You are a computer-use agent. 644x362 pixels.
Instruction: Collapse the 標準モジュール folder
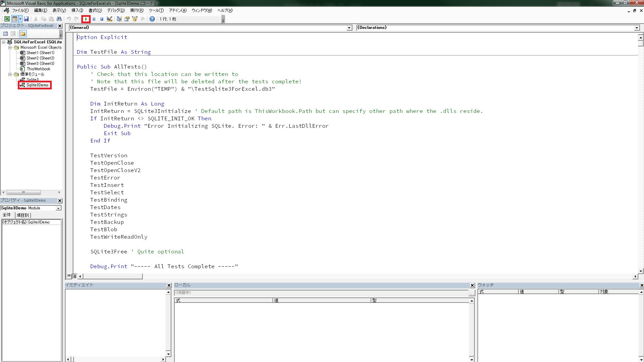coord(10,74)
